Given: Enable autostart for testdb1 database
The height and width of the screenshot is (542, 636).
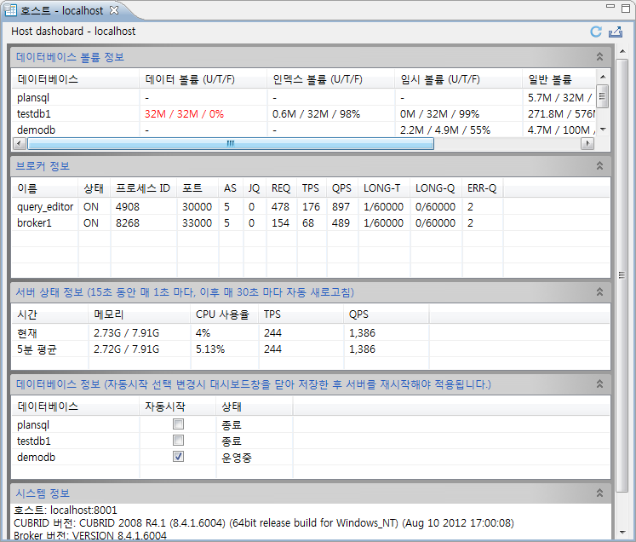Looking at the screenshot, I should pyautogui.click(x=178, y=441).
